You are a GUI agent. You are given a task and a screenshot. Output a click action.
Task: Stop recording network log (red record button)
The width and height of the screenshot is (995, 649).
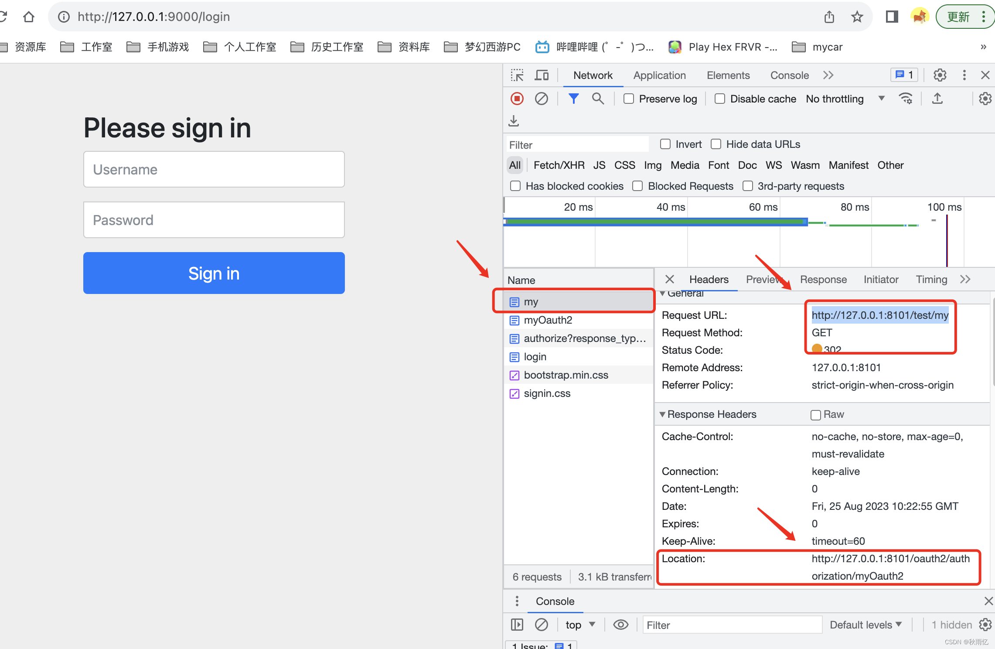517,99
